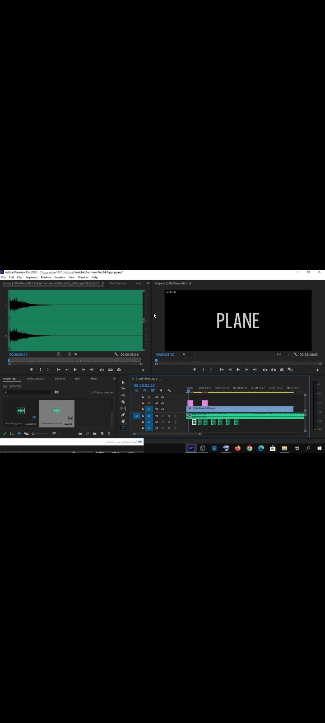Step back one frame in Source monitor
Image resolution: width=325 pixels, height=723 pixels.
pos(67,370)
